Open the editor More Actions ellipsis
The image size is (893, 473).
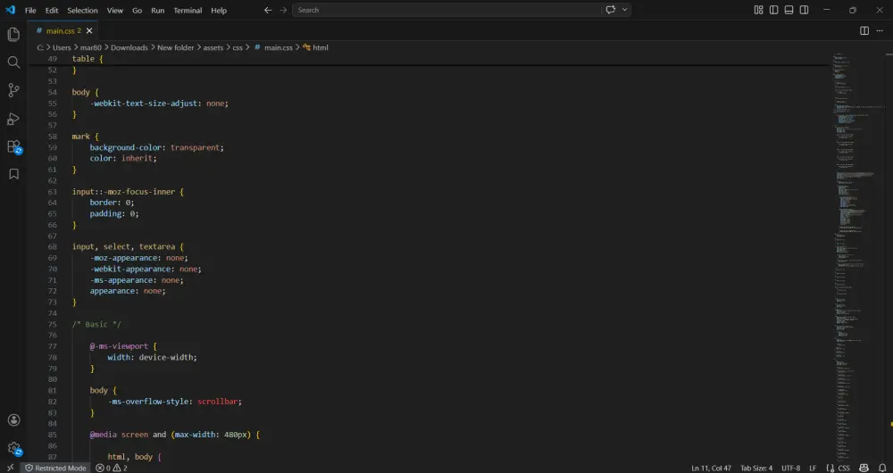880,30
